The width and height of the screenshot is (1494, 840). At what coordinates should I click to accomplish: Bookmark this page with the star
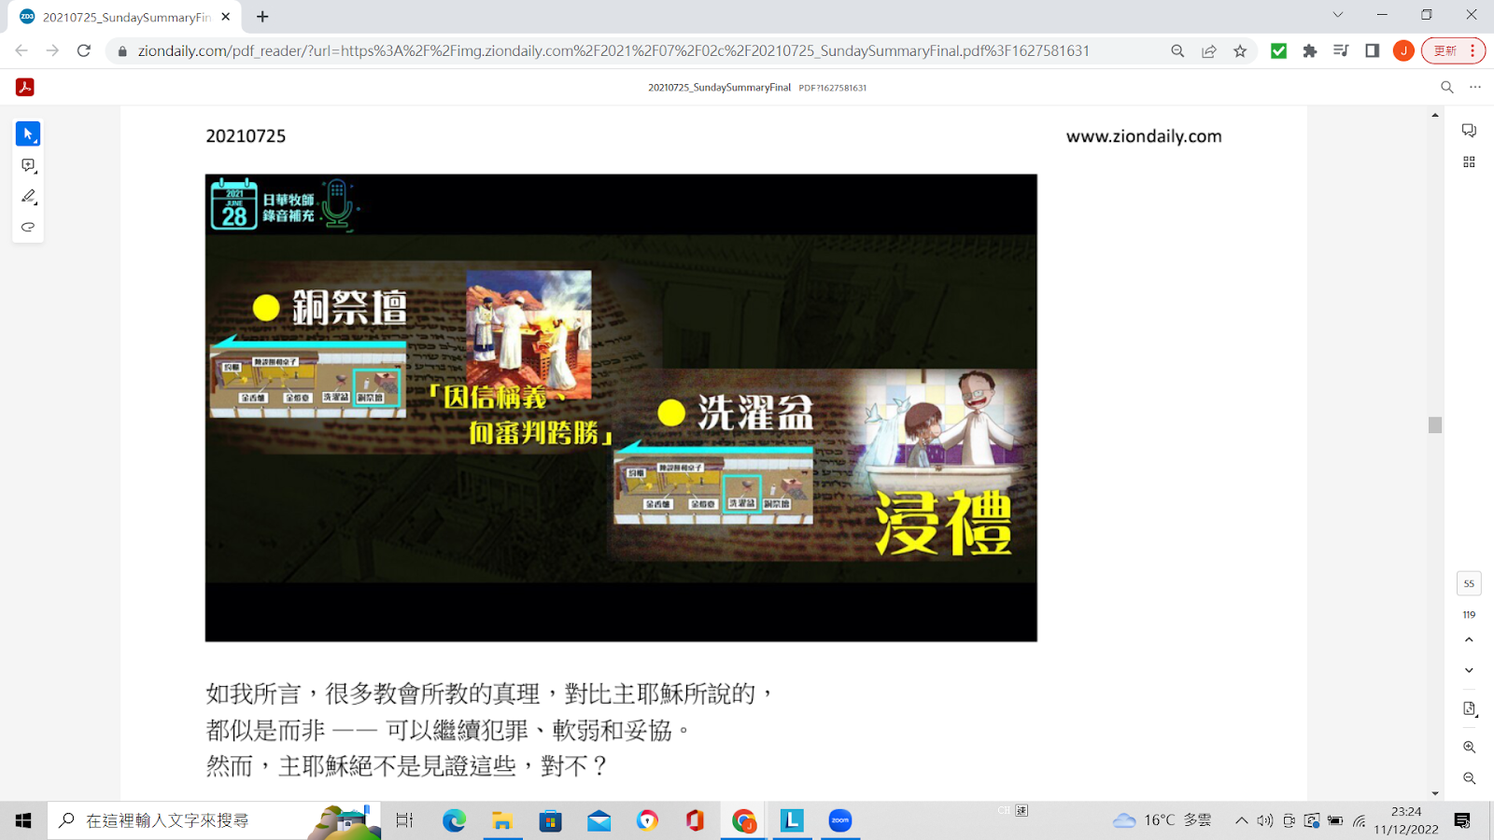1240,51
